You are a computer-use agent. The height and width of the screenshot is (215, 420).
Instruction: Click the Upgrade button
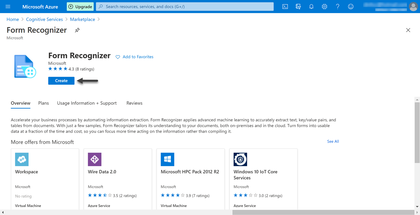(80, 6)
